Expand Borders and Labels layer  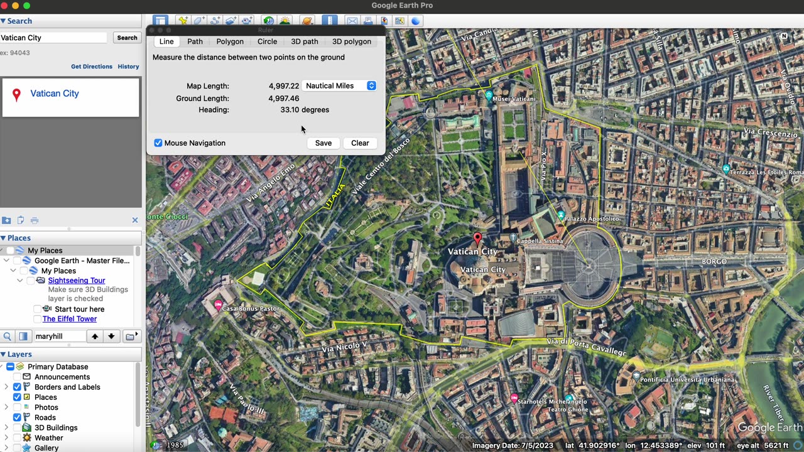tap(6, 387)
